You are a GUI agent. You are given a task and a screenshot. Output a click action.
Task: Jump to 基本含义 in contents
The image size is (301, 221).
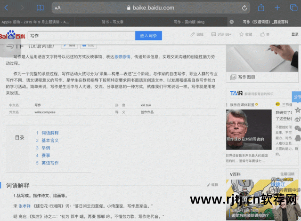coord(50,140)
